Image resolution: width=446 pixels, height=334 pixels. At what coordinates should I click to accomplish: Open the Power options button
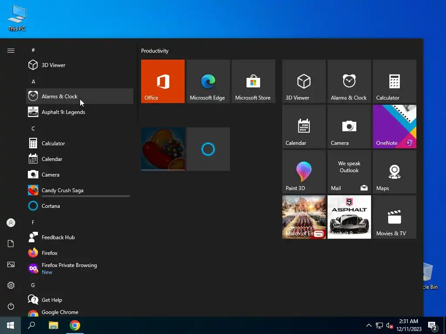11,306
